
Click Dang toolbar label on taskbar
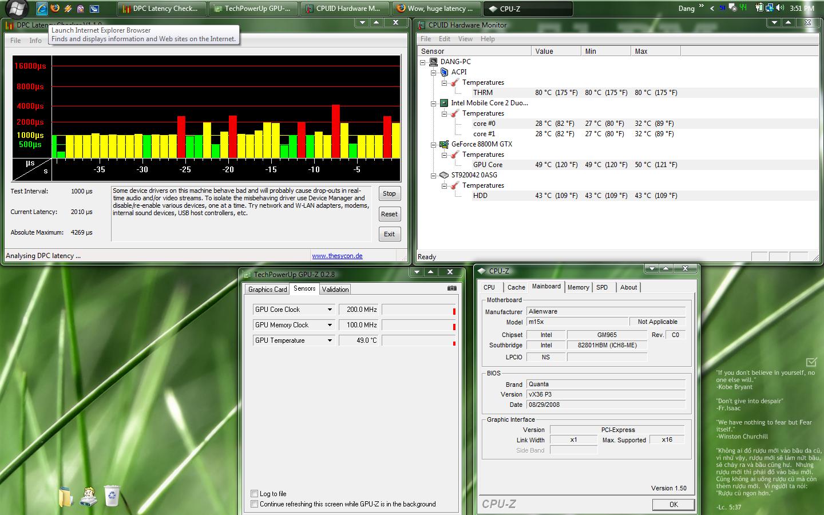point(687,9)
